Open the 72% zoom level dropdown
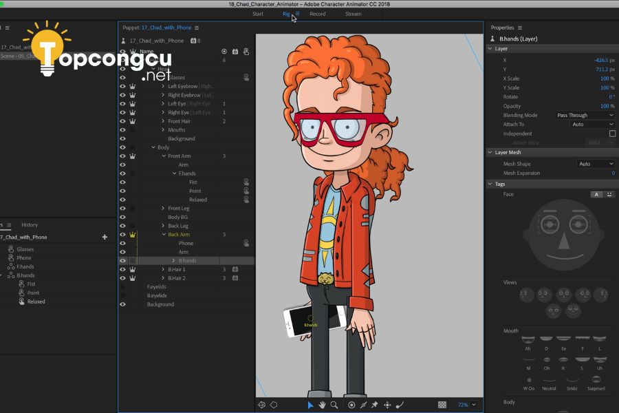This screenshot has height=413, width=619. pos(474,405)
